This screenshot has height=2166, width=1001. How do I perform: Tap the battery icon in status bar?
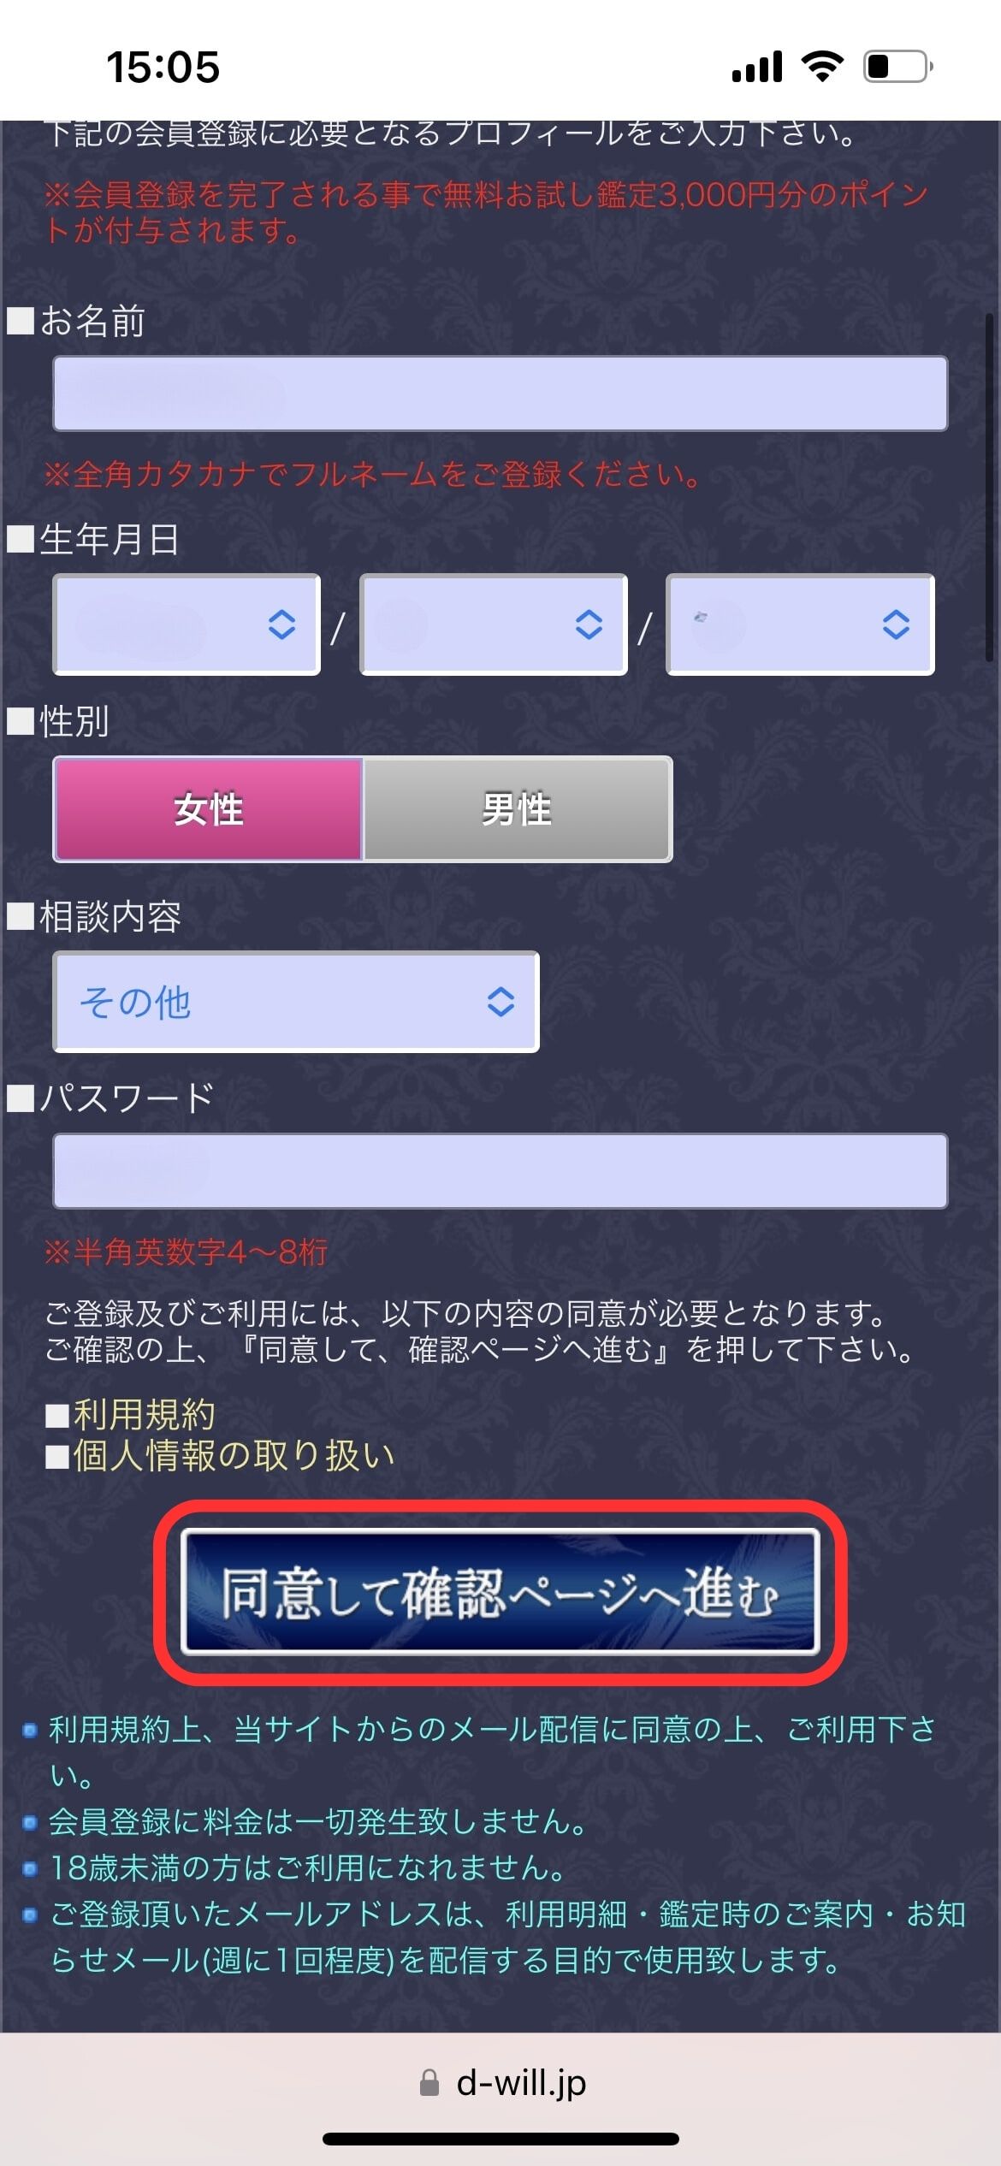tap(898, 66)
